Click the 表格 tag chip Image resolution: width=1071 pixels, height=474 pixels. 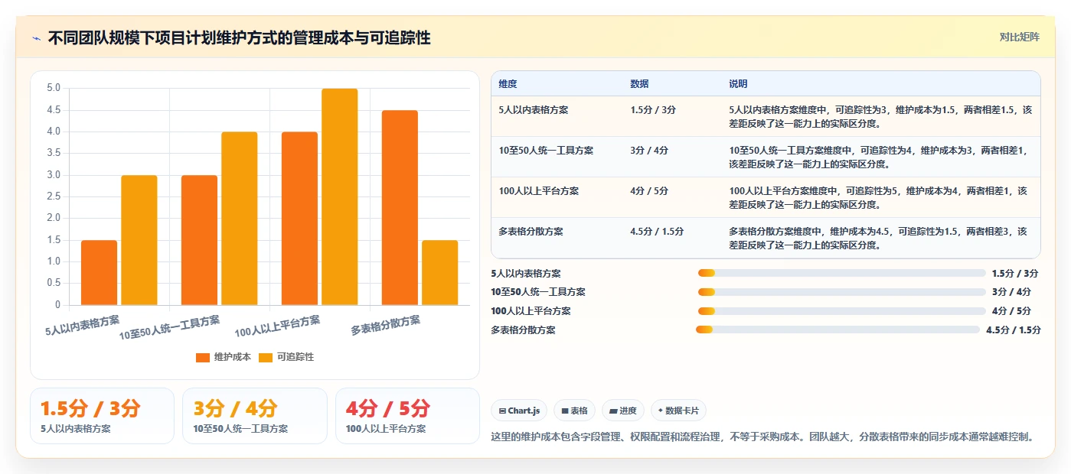click(575, 411)
